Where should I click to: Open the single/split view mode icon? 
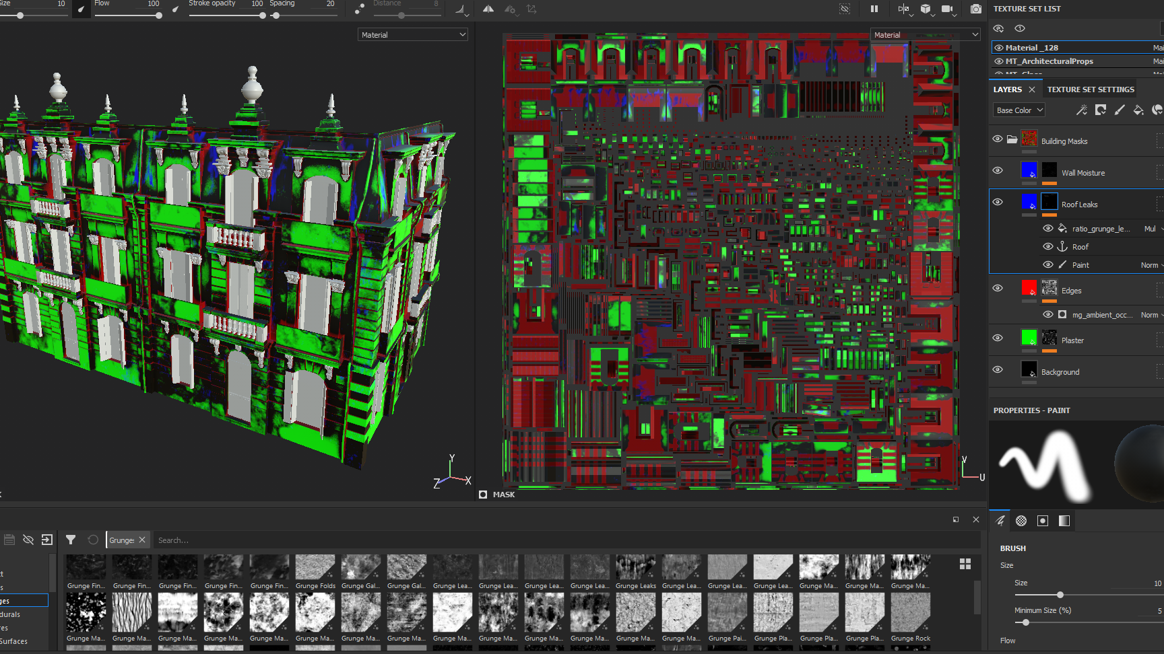905,9
